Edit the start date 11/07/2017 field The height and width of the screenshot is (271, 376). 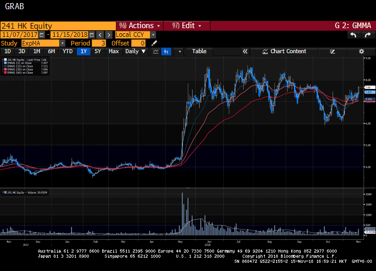click(19, 35)
